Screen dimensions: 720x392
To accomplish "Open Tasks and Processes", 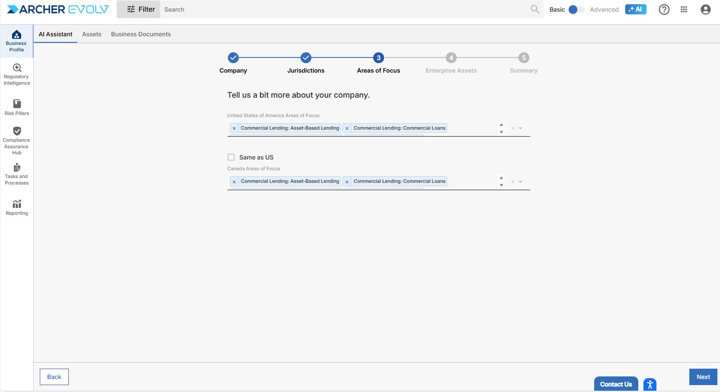I will [x=17, y=174].
